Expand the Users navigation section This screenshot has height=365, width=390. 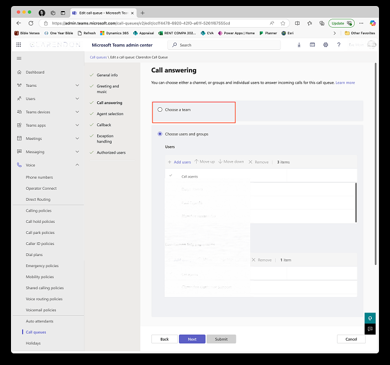tap(77, 98)
